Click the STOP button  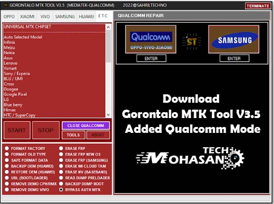pos(45,130)
